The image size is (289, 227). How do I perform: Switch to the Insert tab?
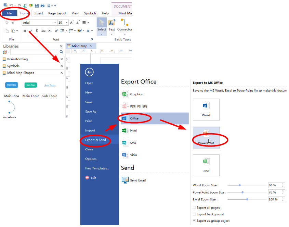pos(39,13)
